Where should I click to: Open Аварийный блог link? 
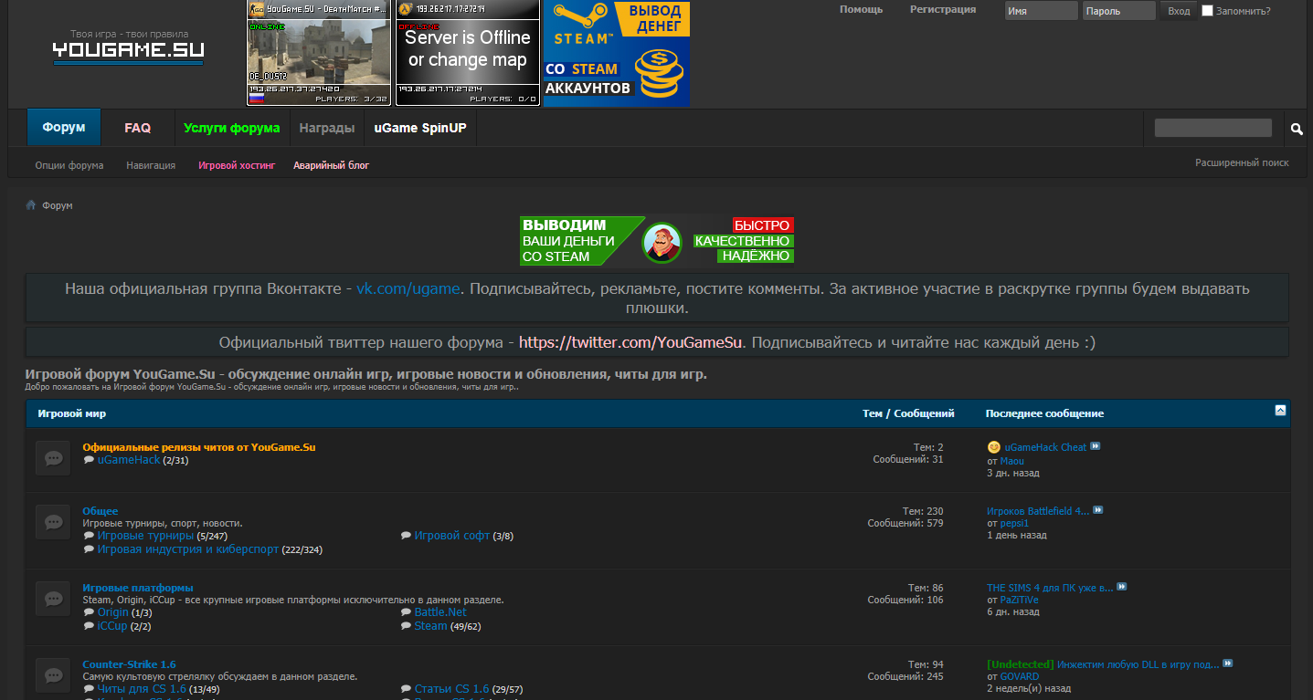(x=332, y=165)
